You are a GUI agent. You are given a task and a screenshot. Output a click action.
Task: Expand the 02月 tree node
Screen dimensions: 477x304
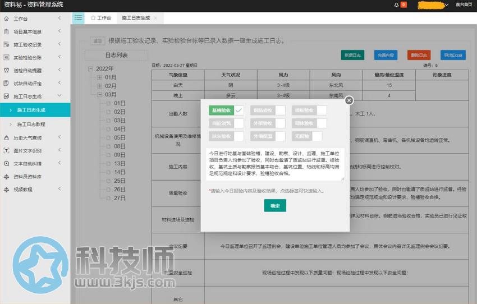[x=99, y=86]
